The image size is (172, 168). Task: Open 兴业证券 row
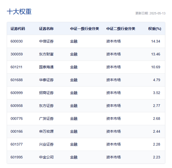46,144
